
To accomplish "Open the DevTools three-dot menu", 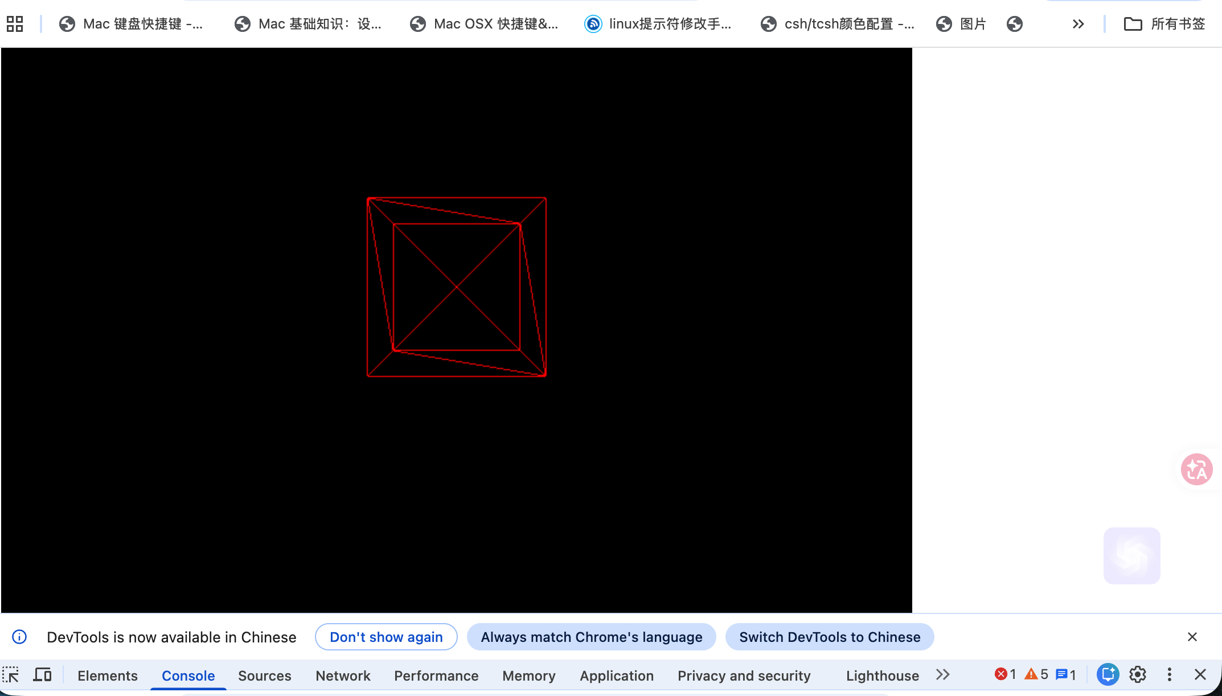I will [x=1170, y=675].
